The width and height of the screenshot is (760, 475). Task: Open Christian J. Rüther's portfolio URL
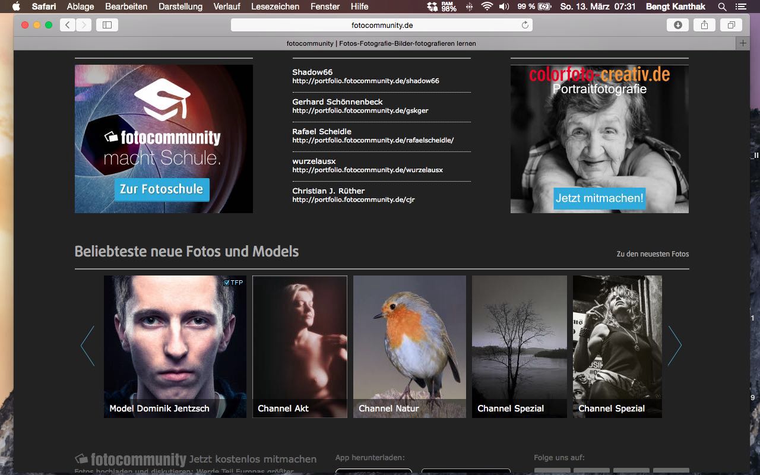(353, 199)
